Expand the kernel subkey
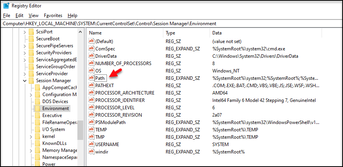This screenshot has height=167, width=343. (31, 136)
